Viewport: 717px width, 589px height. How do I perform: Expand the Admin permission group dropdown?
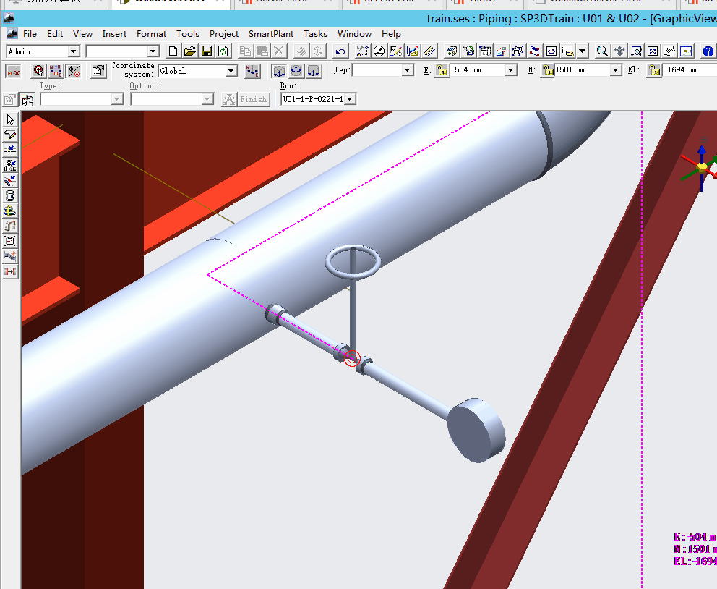(73, 51)
